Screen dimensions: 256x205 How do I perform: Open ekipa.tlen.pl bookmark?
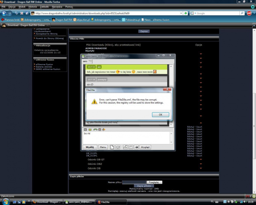point(81,19)
